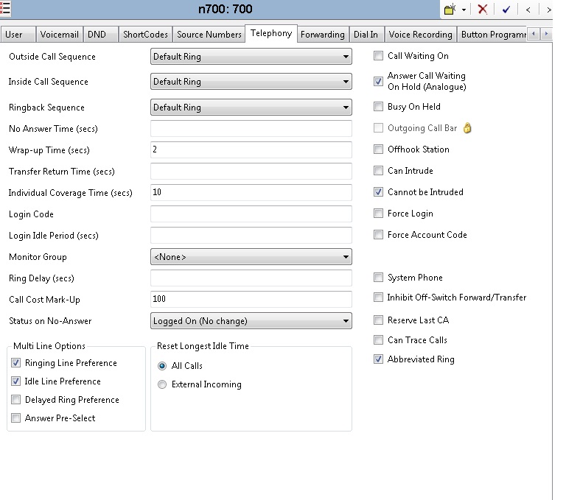Click the create new record folder icon
The width and height of the screenshot is (566, 500).
pos(450,10)
